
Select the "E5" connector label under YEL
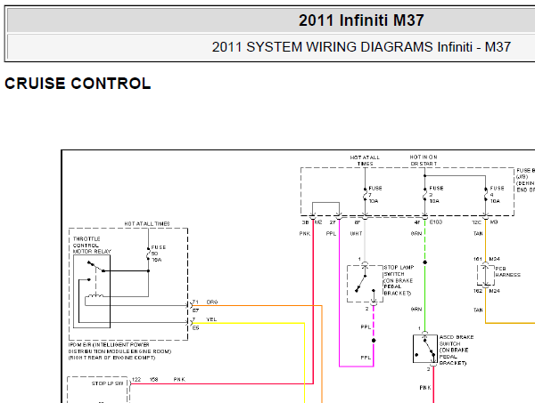pos(195,327)
